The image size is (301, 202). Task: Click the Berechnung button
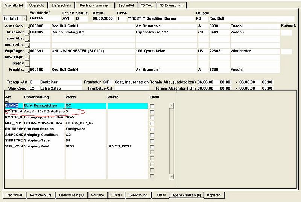[x=138, y=195]
